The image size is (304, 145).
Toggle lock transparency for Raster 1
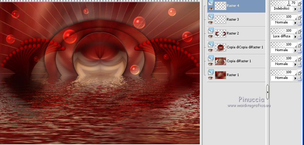click(x=300, y=79)
